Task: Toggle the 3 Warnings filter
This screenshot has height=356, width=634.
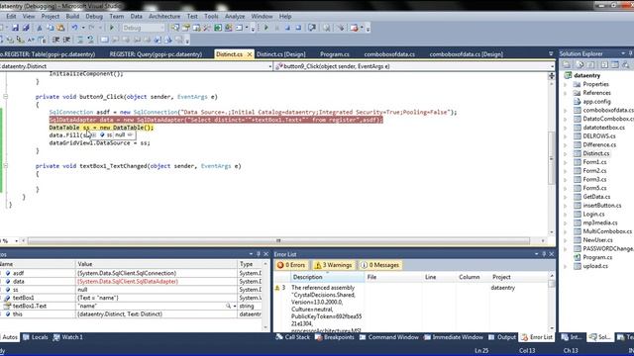Action: pos(333,265)
